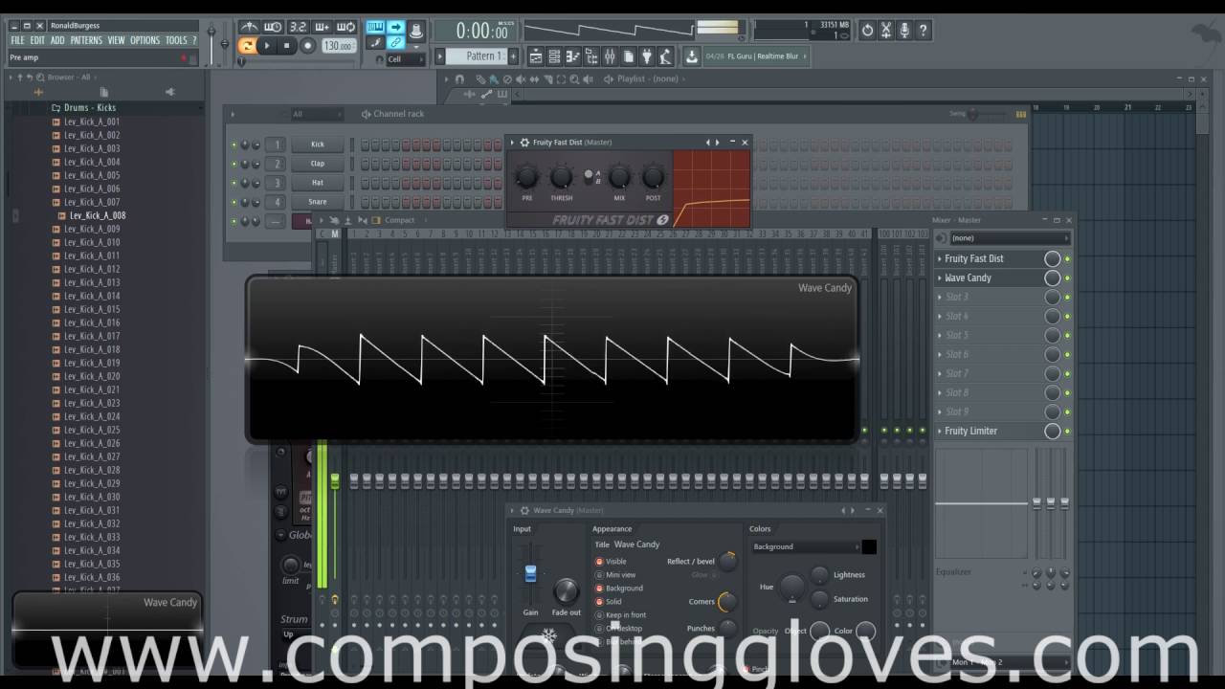1225x689 pixels.
Task: Toggle Keep in front in Wave Candy
Action: 600,615
